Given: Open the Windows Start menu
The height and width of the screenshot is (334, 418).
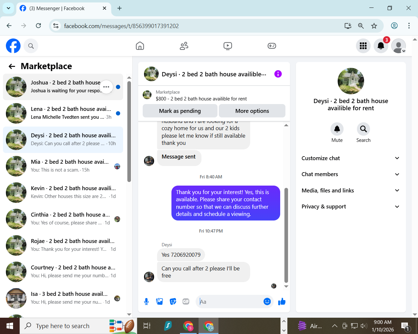Looking at the screenshot, I should [x=10, y=326].
